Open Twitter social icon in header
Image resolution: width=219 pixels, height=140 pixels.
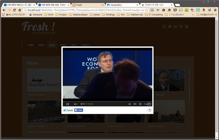click(x=170, y=27)
